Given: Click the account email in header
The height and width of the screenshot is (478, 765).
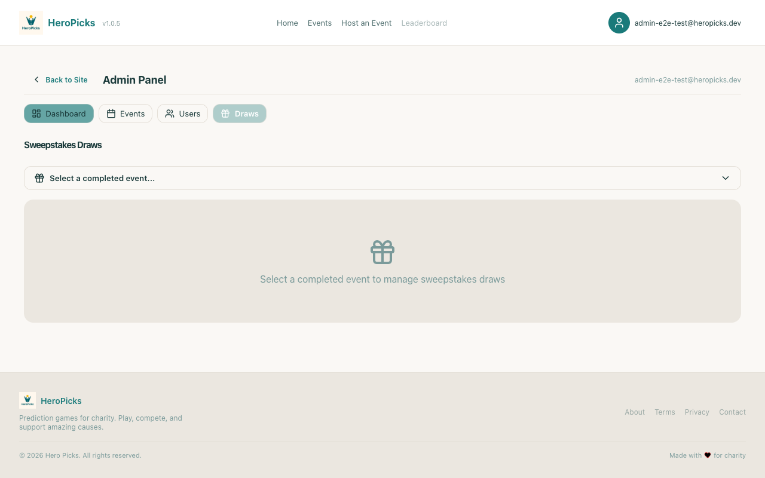Looking at the screenshot, I should tap(687, 23).
